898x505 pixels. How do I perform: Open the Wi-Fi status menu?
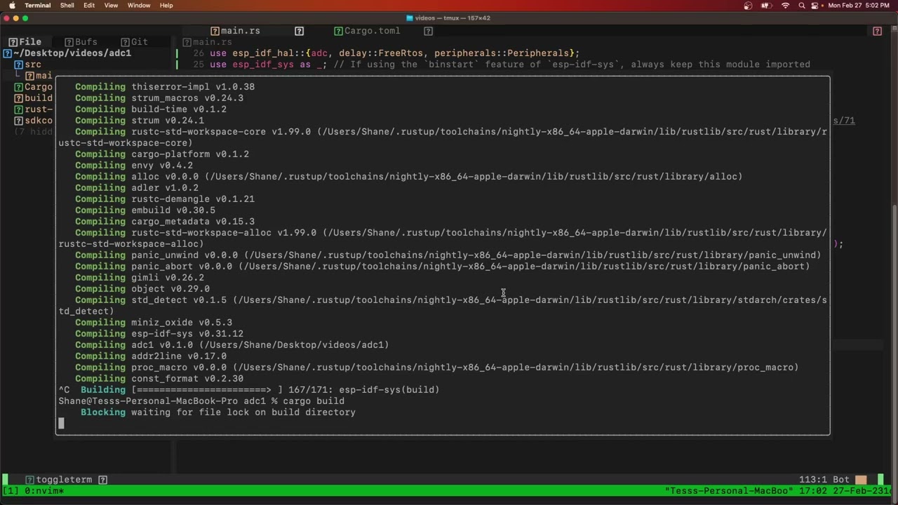tap(785, 5)
